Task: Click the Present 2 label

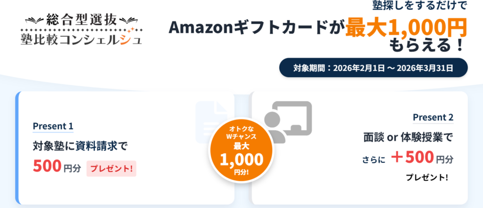Action: [x=433, y=117]
